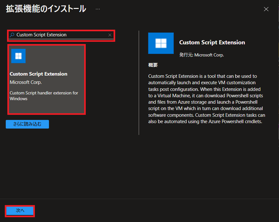Load more extensions with さらに読み込む
279x222 pixels.
point(27,124)
